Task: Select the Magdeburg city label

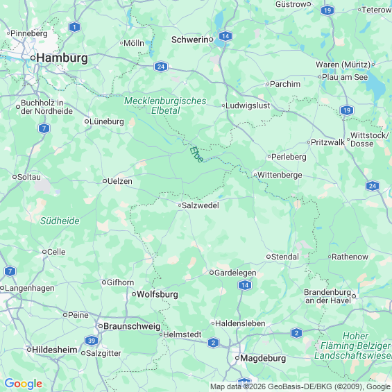Action: tap(263, 358)
